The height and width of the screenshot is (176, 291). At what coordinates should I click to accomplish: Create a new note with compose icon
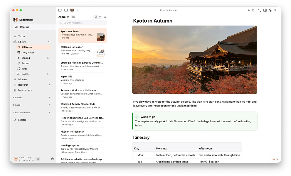96,17
